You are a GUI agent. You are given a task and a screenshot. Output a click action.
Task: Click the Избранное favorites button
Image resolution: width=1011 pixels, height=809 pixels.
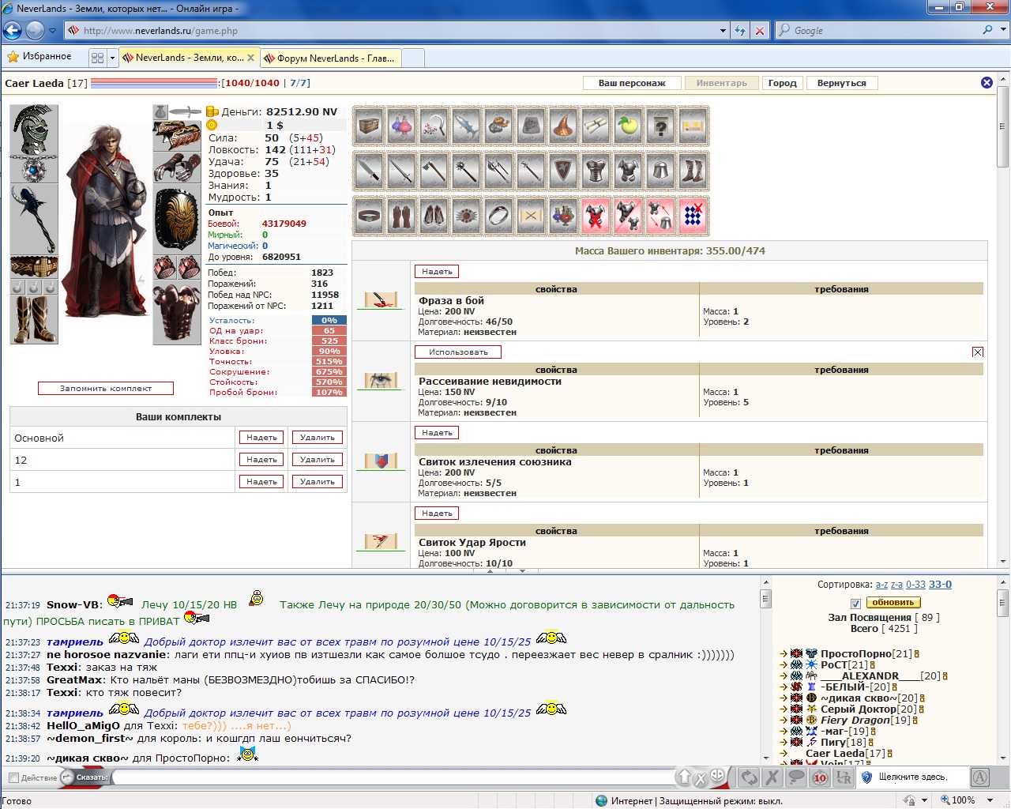coord(39,57)
